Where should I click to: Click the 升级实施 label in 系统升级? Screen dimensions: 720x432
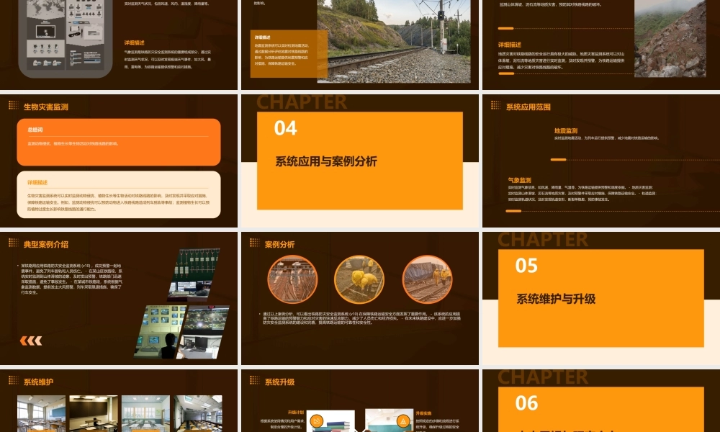click(423, 413)
